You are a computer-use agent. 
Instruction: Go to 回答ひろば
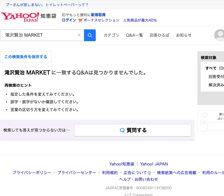coord(159,35)
